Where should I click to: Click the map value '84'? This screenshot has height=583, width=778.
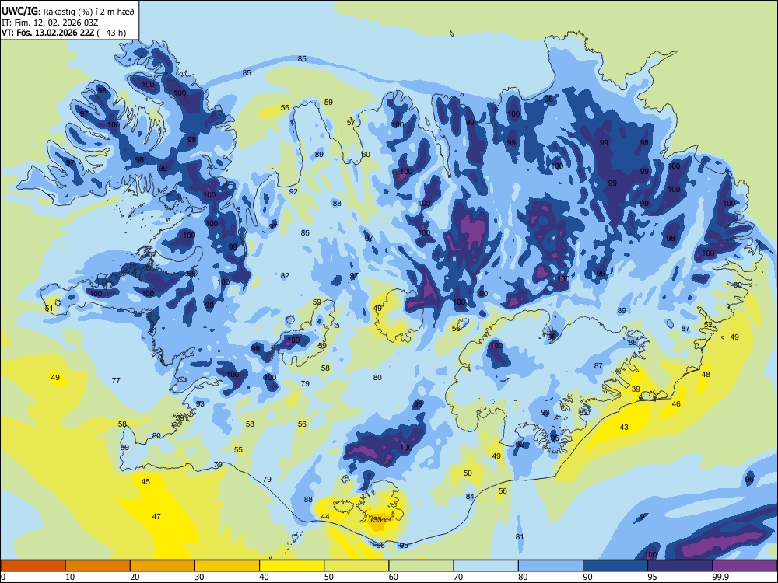(x=470, y=496)
